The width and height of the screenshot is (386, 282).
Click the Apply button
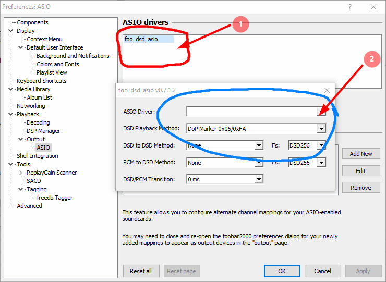coord(363,271)
